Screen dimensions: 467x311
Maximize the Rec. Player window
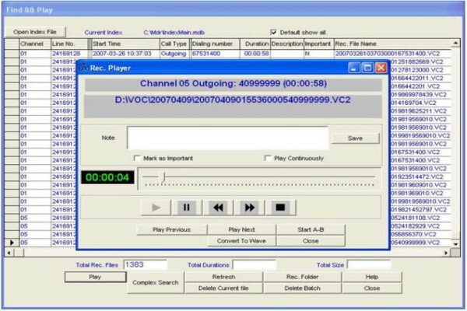pyautogui.click(x=368, y=68)
